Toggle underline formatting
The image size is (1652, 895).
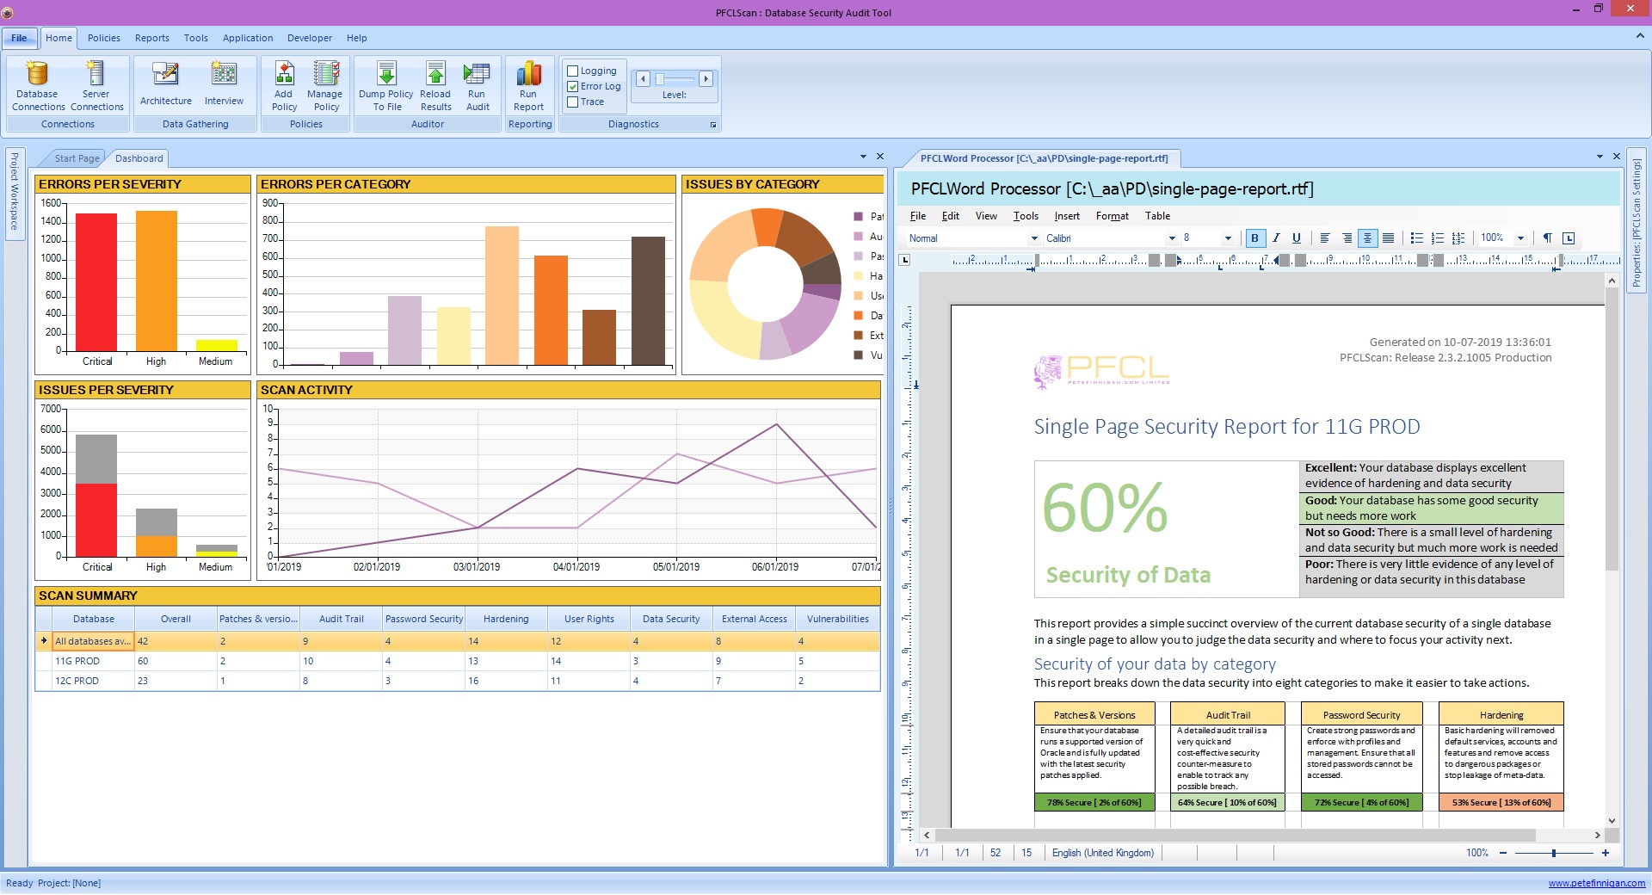point(1297,238)
